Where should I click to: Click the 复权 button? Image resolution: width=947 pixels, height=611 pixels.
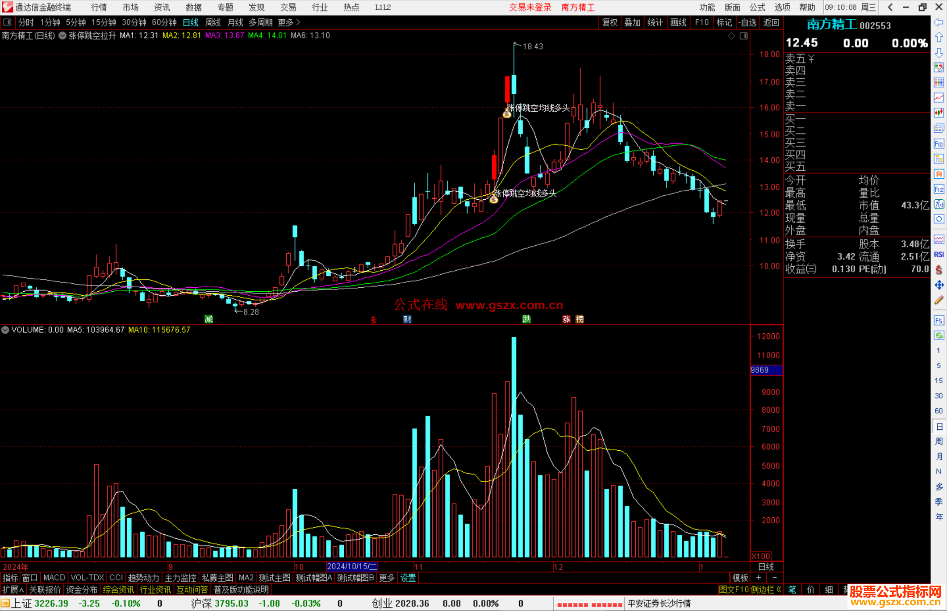point(609,22)
